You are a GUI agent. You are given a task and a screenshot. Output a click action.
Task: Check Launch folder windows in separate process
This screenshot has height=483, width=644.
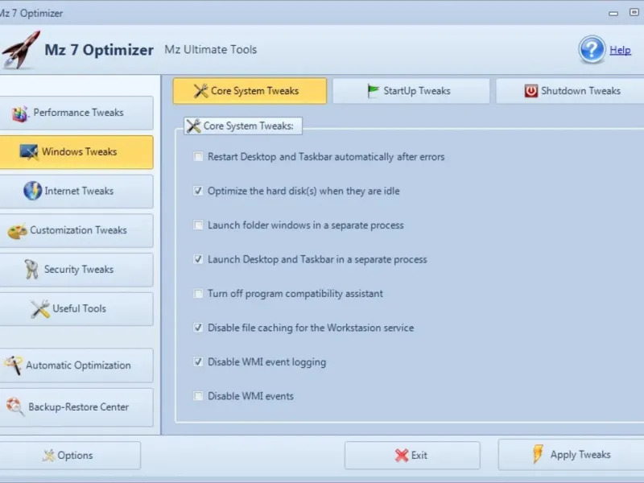click(198, 225)
